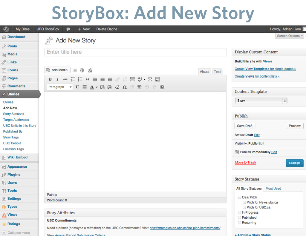Check the Published status checkbox
Image resolution: width=306 pixels, height=236 pixels.
[x=239, y=218]
